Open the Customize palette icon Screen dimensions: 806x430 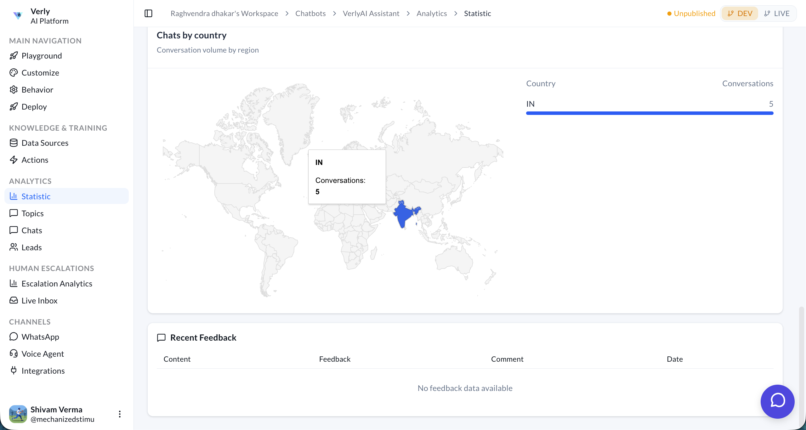[x=14, y=72]
